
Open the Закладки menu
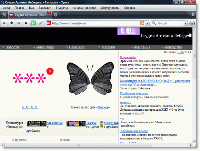click(45, 8)
